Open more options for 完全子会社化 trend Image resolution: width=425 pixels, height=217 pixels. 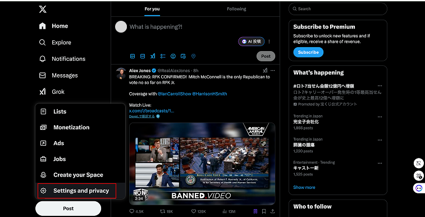coord(380,117)
